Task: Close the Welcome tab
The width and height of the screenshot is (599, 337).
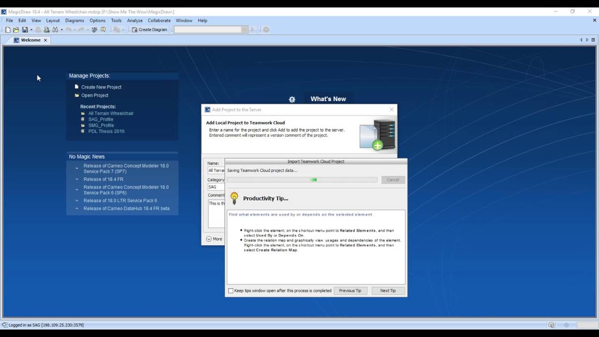Action: [45, 40]
